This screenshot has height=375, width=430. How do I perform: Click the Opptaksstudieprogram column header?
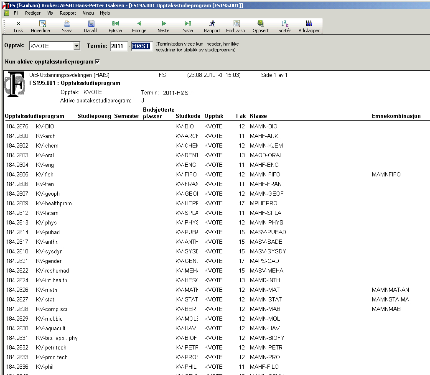[x=35, y=116]
